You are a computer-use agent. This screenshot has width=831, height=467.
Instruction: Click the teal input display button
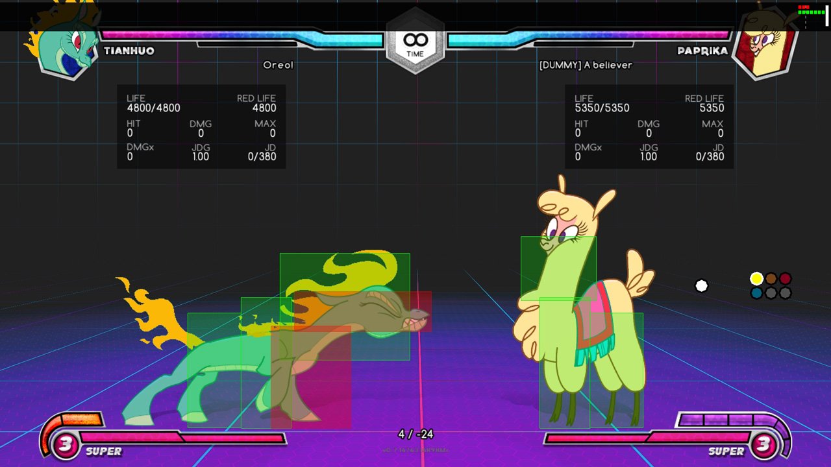[x=756, y=293]
